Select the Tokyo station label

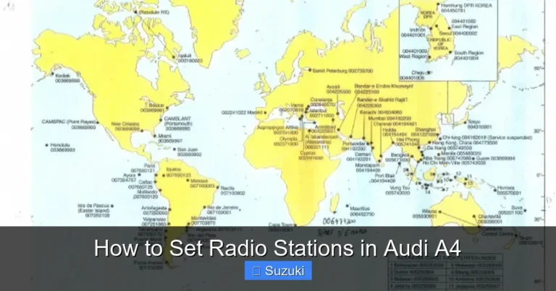tap(479, 124)
